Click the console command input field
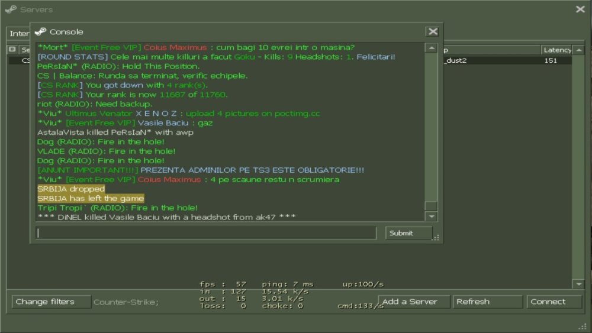 pyautogui.click(x=206, y=233)
